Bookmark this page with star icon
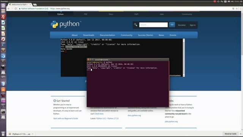 pos(237,9)
